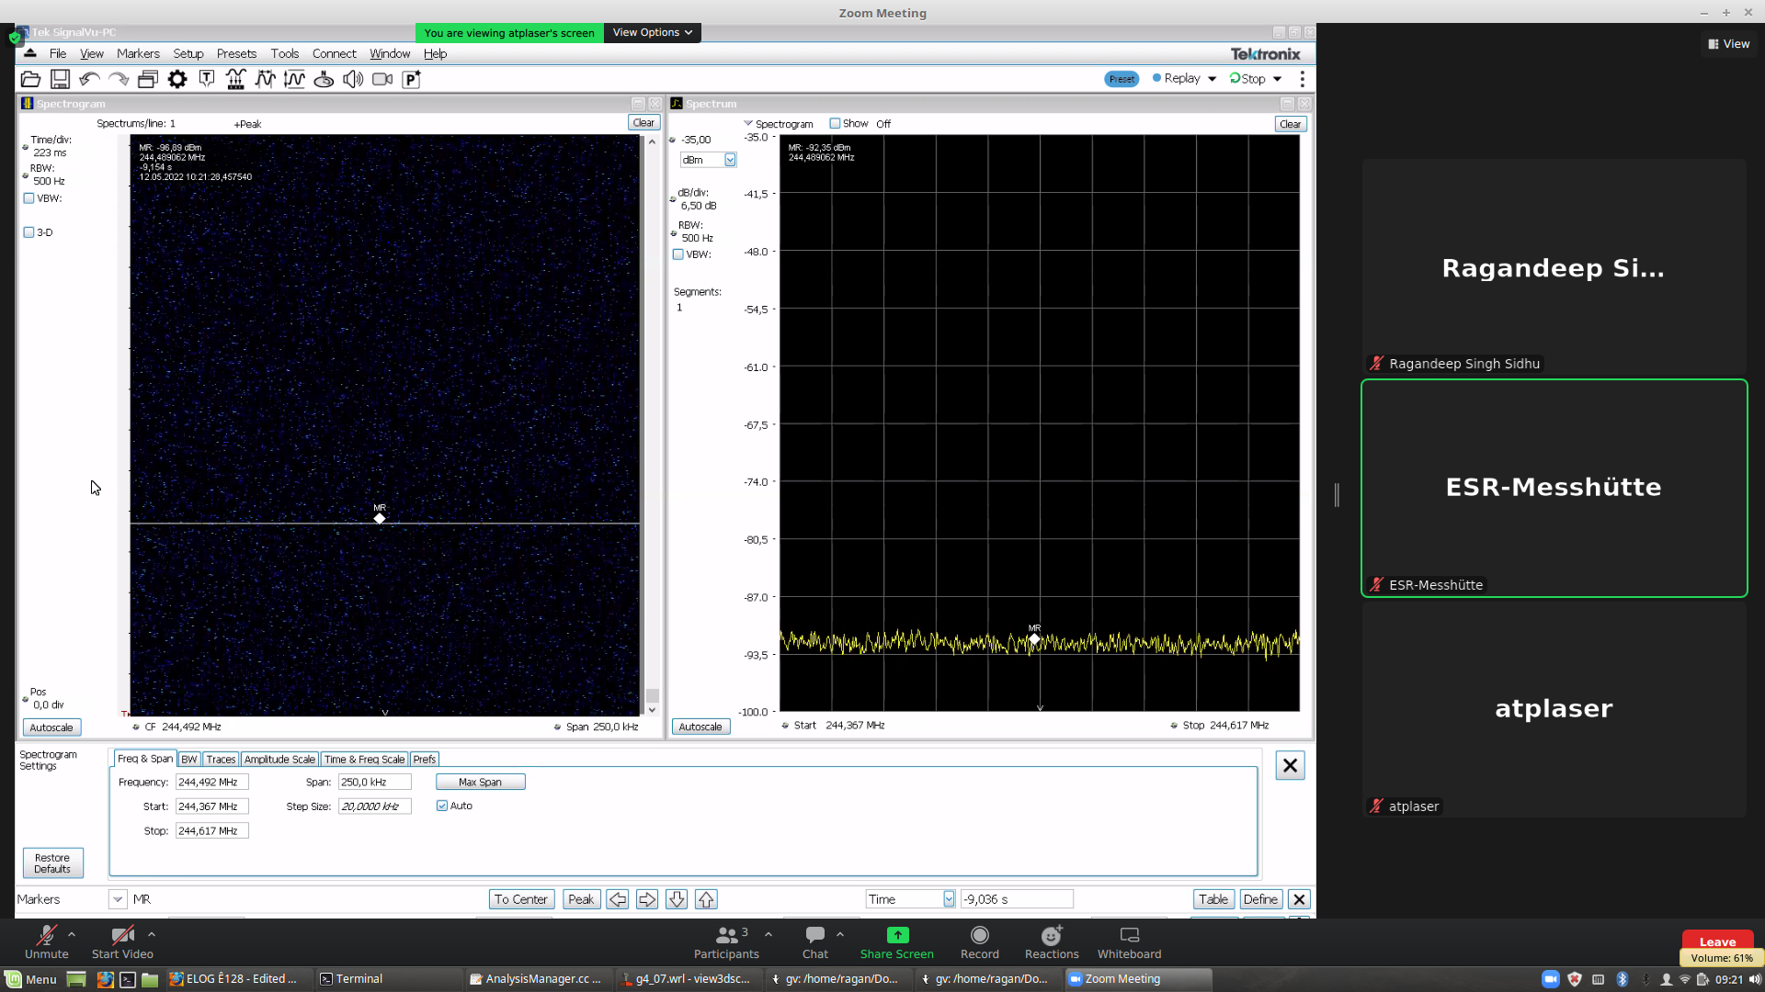Open the Markers selector dropdown
The height and width of the screenshot is (992, 1765).
click(118, 899)
